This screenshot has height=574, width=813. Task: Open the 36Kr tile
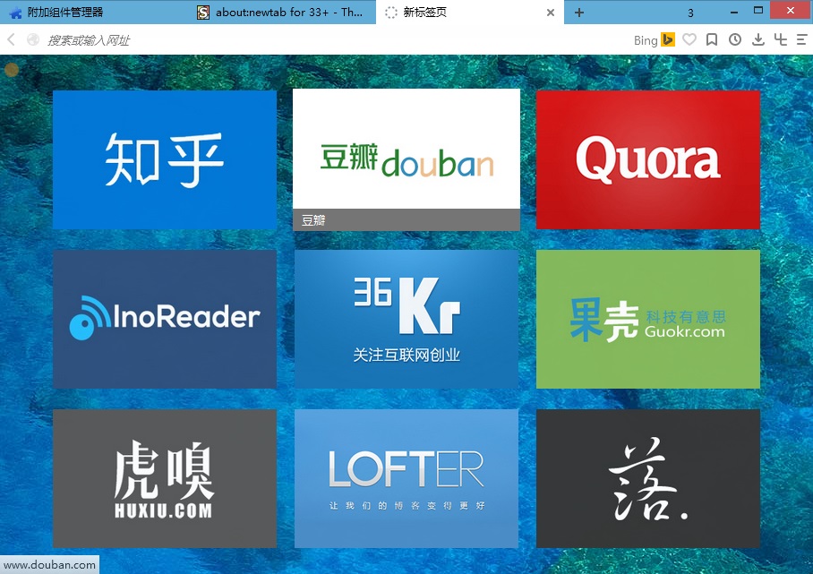click(x=406, y=319)
